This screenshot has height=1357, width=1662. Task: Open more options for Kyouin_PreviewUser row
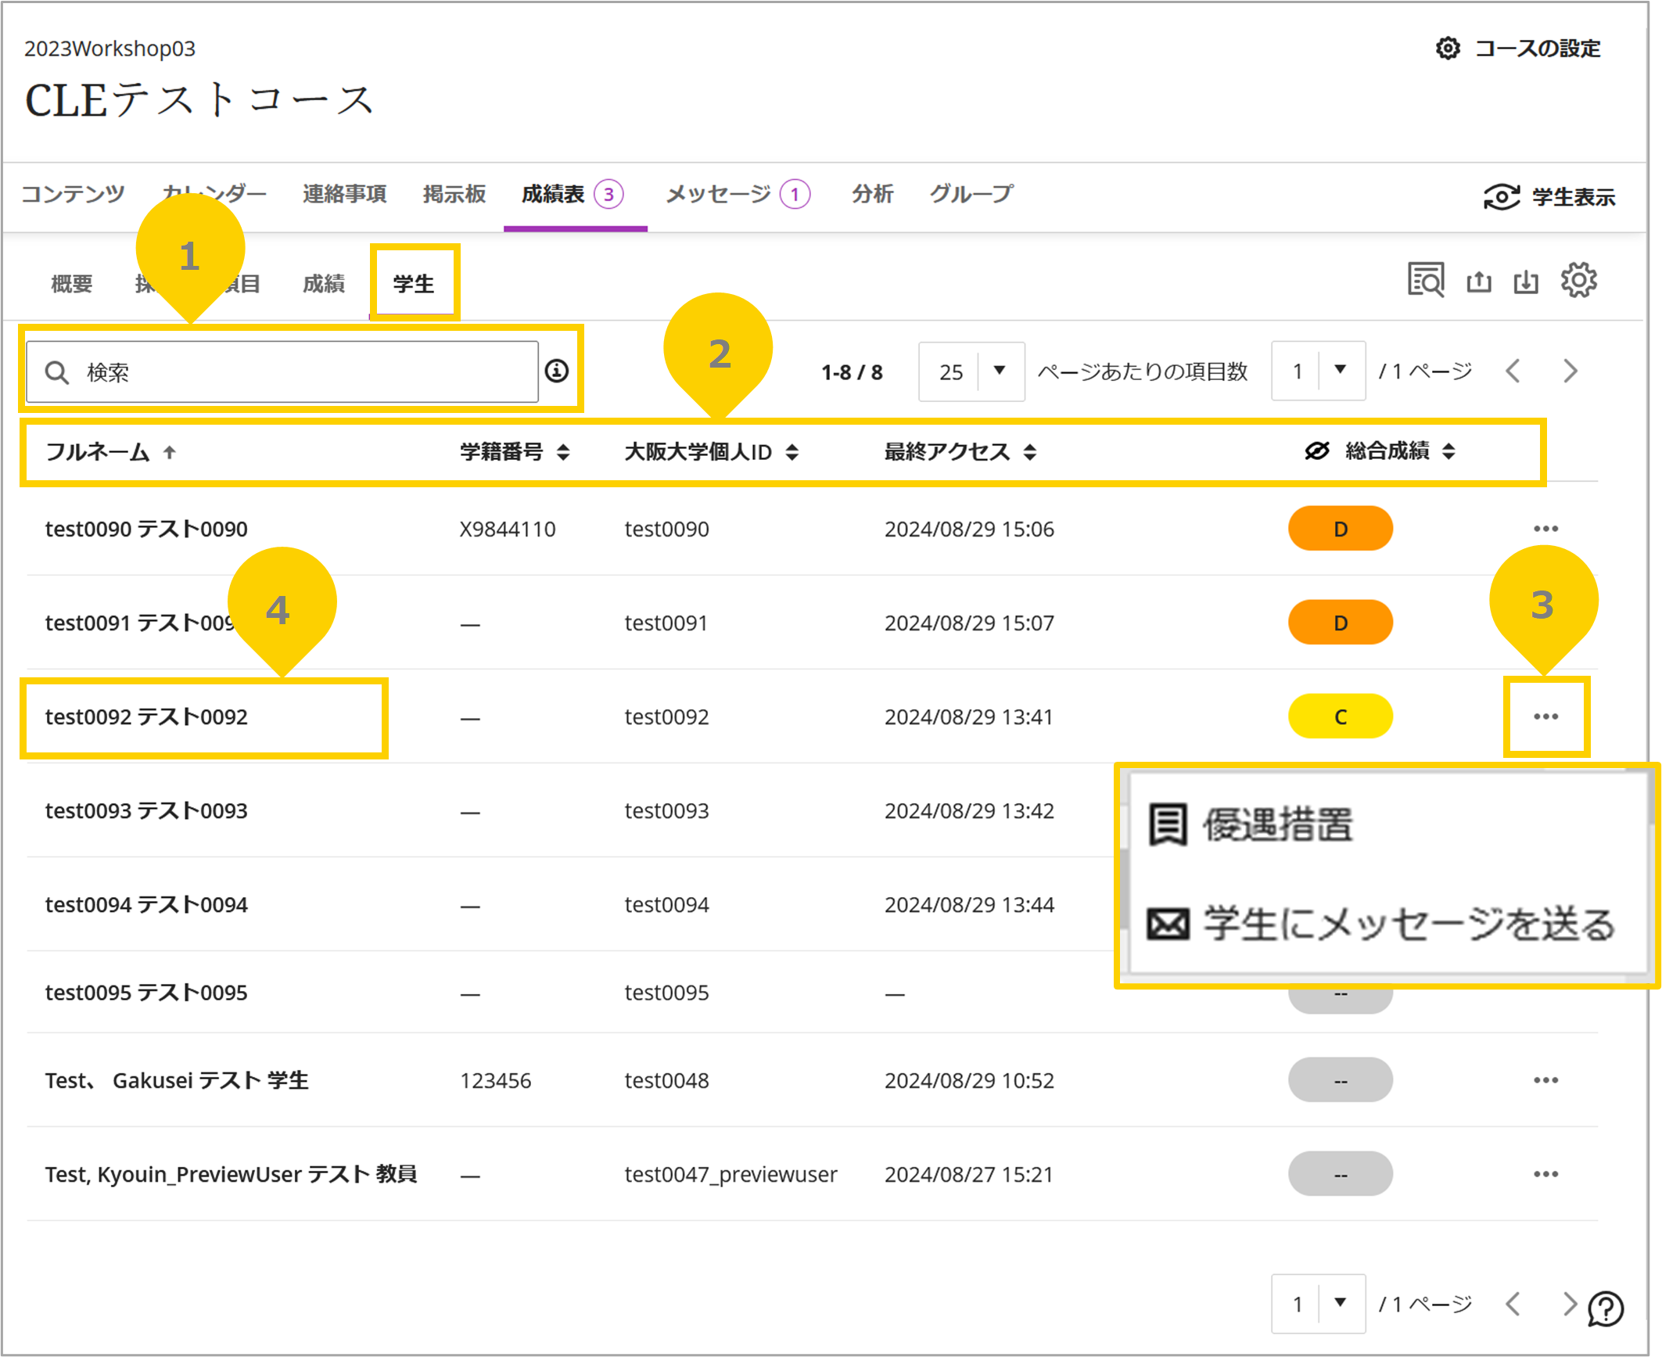(1545, 1174)
